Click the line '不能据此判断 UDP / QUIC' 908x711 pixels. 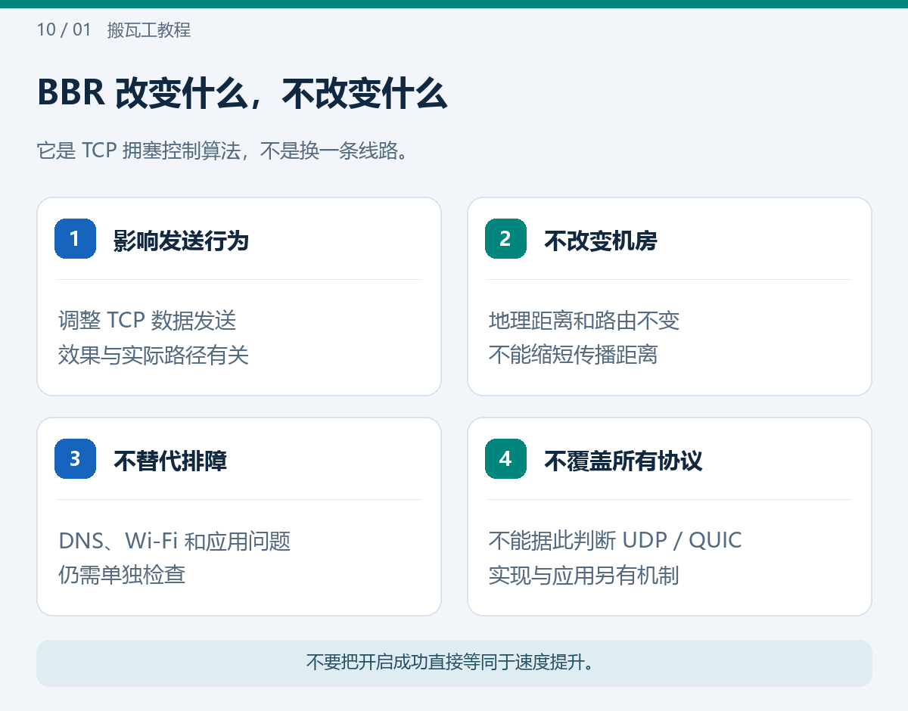[615, 541]
